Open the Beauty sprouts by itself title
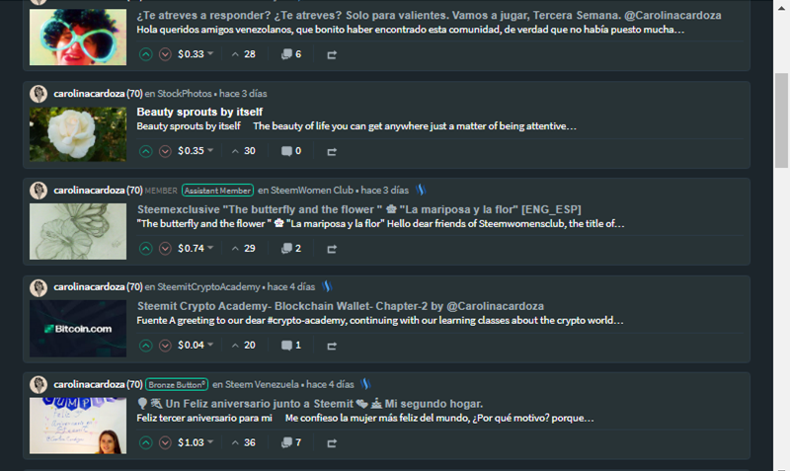 pyautogui.click(x=199, y=112)
